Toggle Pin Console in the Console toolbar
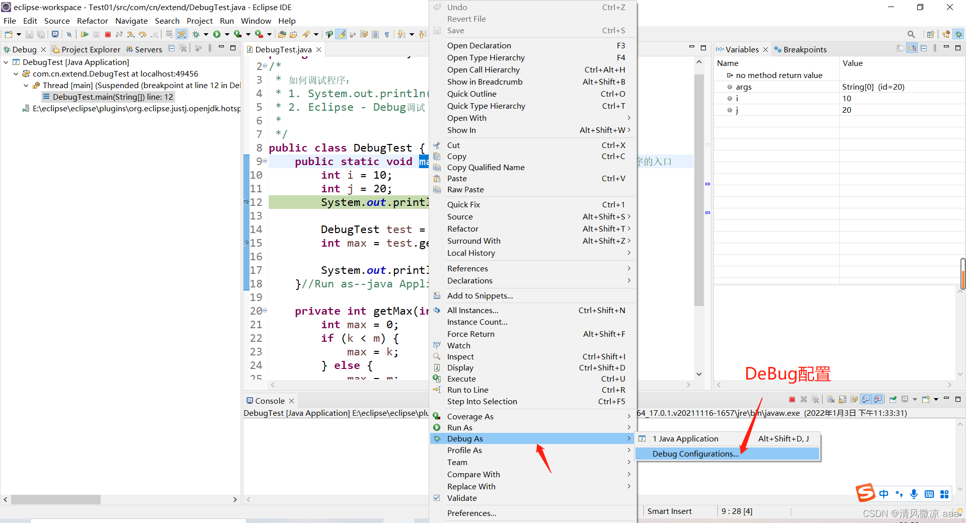Image resolution: width=966 pixels, height=523 pixels. [x=893, y=400]
